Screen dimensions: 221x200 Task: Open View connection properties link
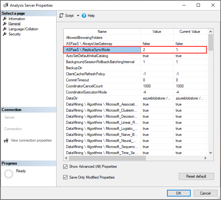pyautogui.click(x=31, y=140)
